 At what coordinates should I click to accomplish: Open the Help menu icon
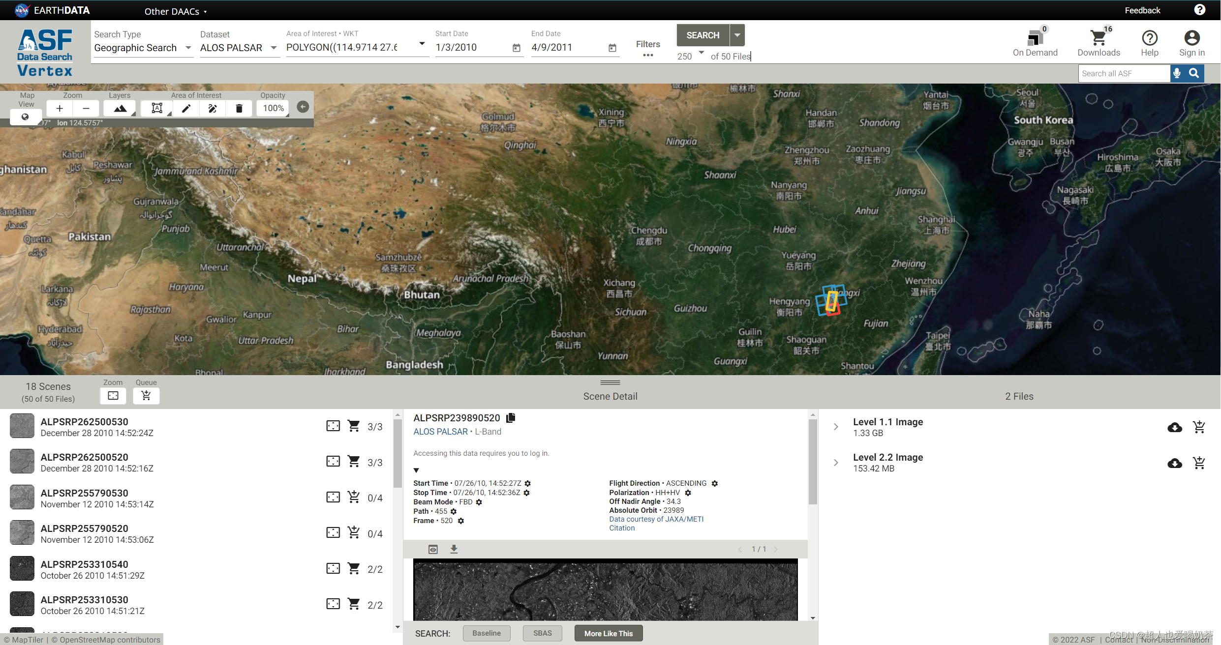point(1149,38)
